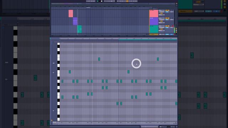Open the green track's input channel dropdown
The image size is (228, 128).
click(162, 27)
